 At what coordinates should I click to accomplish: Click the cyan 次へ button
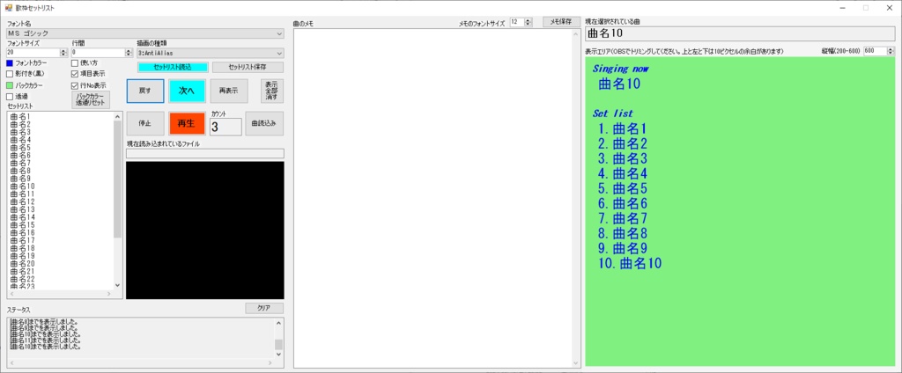(187, 91)
